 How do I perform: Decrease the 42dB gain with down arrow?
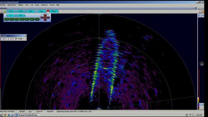tap(17, 11)
